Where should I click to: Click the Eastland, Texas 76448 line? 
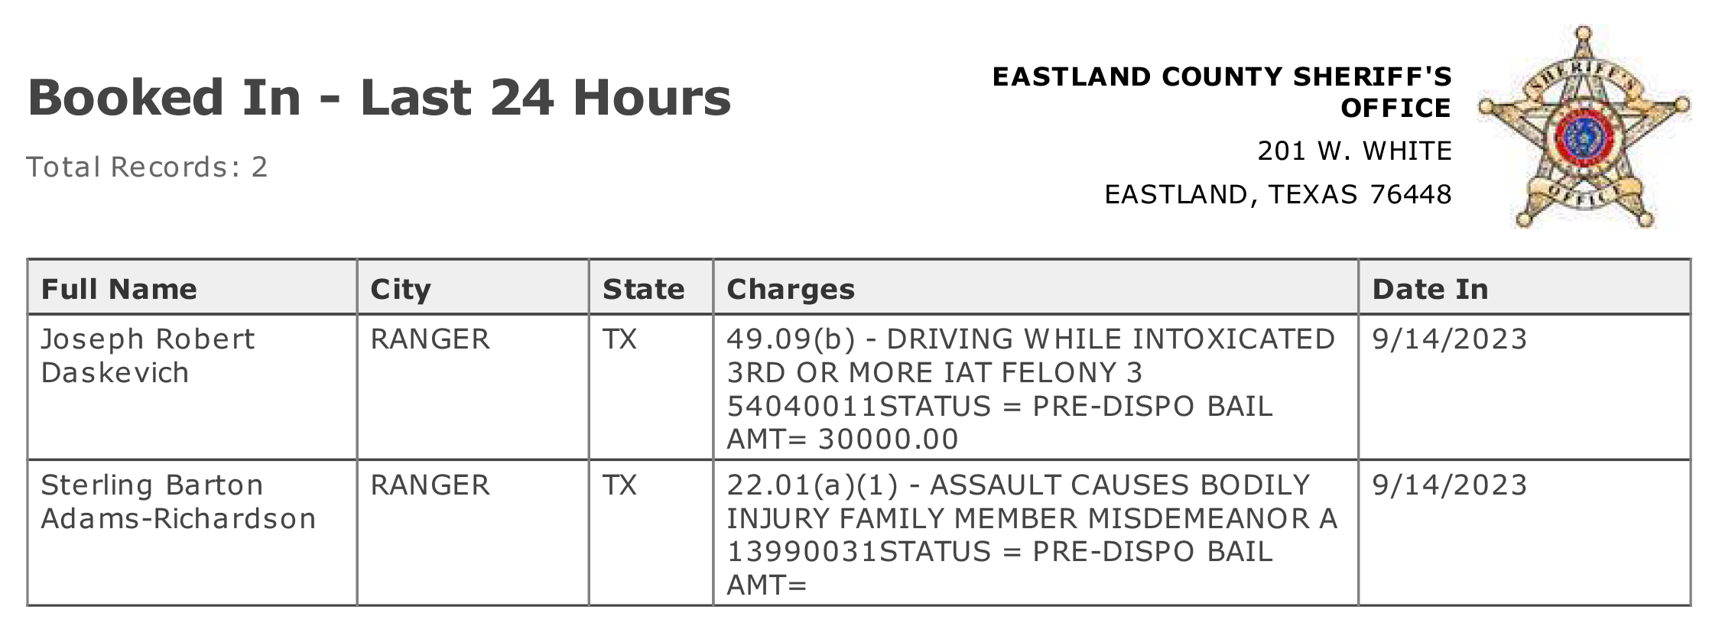coord(1278,195)
